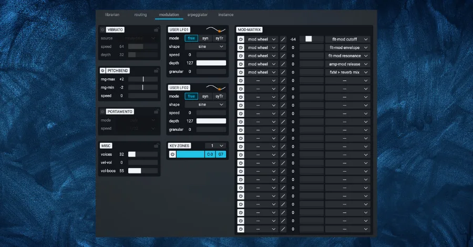The width and height of the screenshot is (473, 247).
Task: Select the modulation tab
Action: [x=169, y=15]
